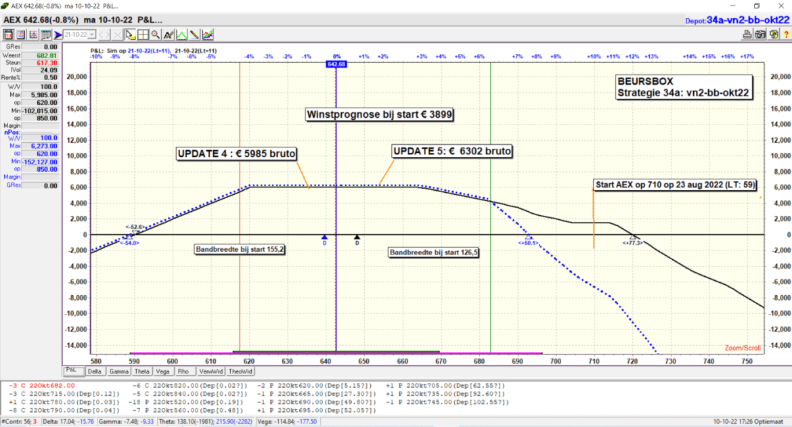
Task: Click the BEURSBOX Strategie 34a label box
Action: (x=684, y=87)
